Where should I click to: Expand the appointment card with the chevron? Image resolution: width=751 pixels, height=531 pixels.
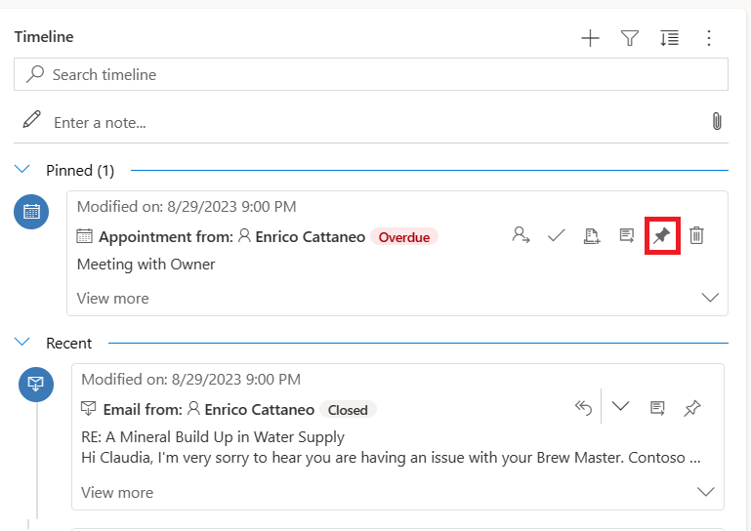[x=710, y=298]
